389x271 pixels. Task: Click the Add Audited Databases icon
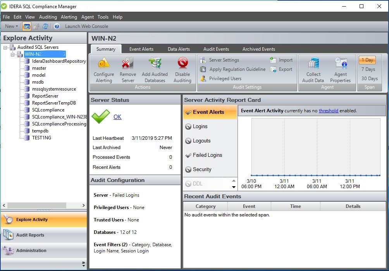point(155,70)
